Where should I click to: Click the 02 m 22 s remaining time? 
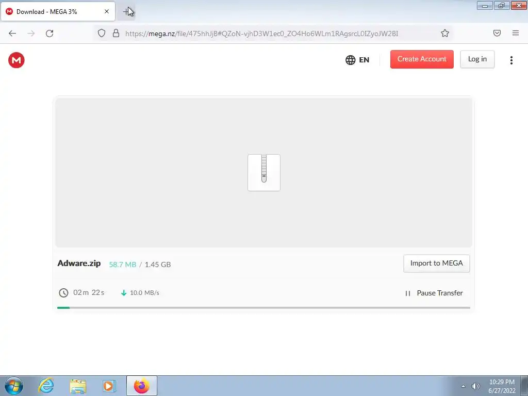point(89,293)
